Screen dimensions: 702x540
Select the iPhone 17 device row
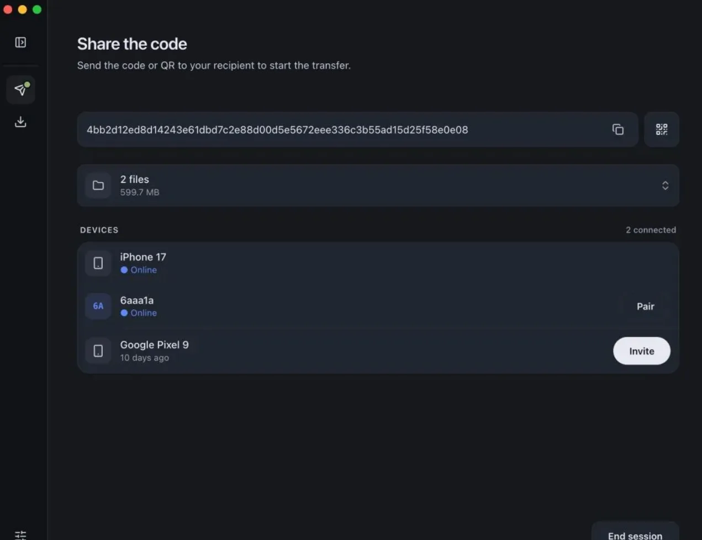point(378,263)
